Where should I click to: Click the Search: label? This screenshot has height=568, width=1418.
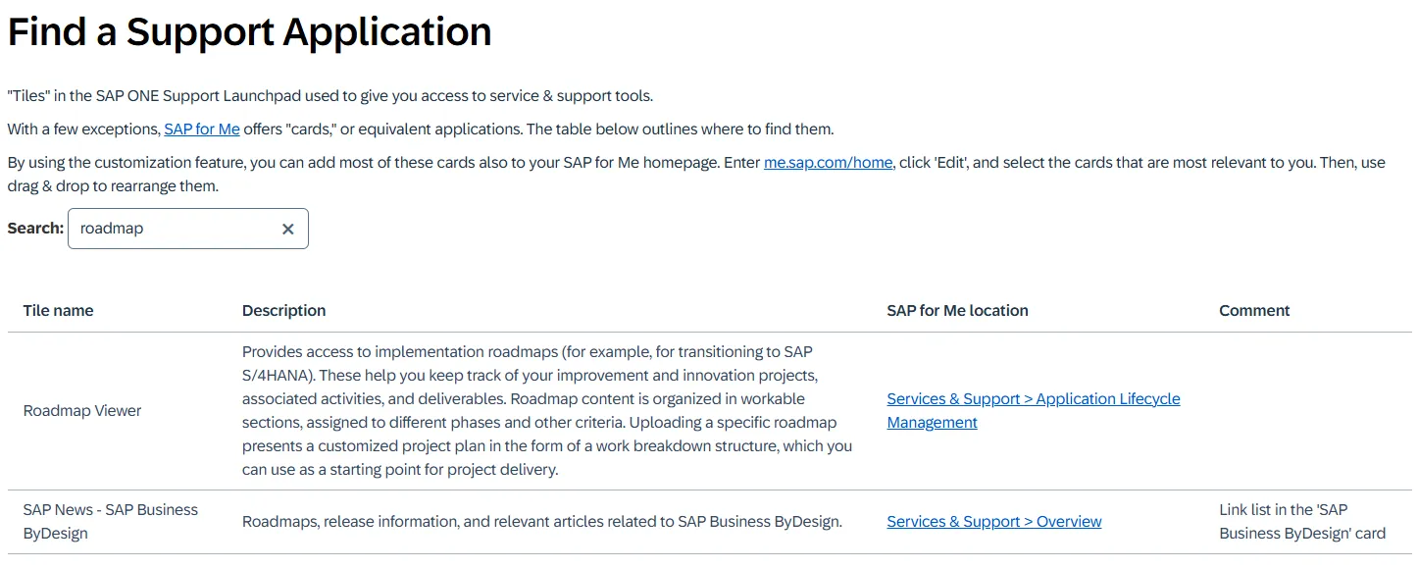click(x=35, y=229)
